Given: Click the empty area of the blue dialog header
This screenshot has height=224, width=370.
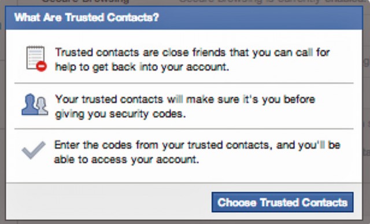Looking at the screenshot, I should click(x=260, y=18).
